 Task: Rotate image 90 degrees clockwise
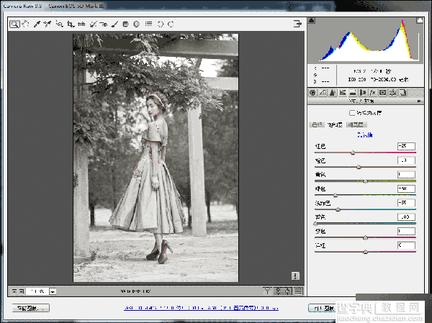click(171, 24)
